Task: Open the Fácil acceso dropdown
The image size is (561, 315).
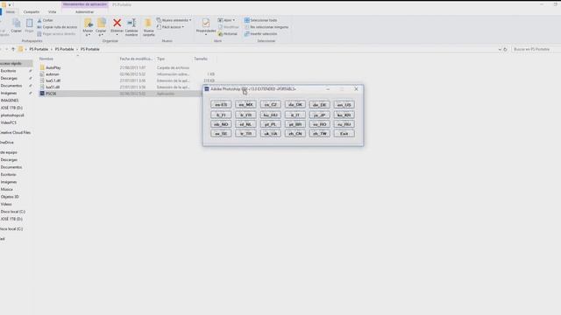Action: 171,27
